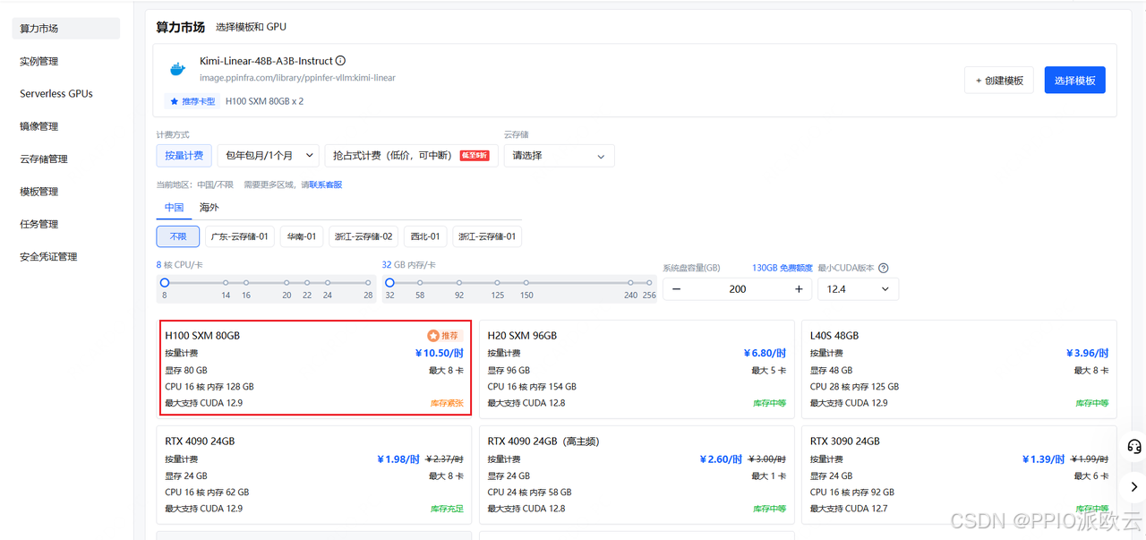Select the 西北-01 region
The height and width of the screenshot is (540, 1146).
coord(425,236)
